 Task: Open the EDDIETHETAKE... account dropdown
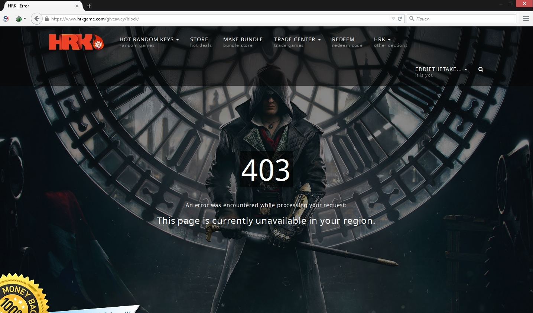point(441,72)
